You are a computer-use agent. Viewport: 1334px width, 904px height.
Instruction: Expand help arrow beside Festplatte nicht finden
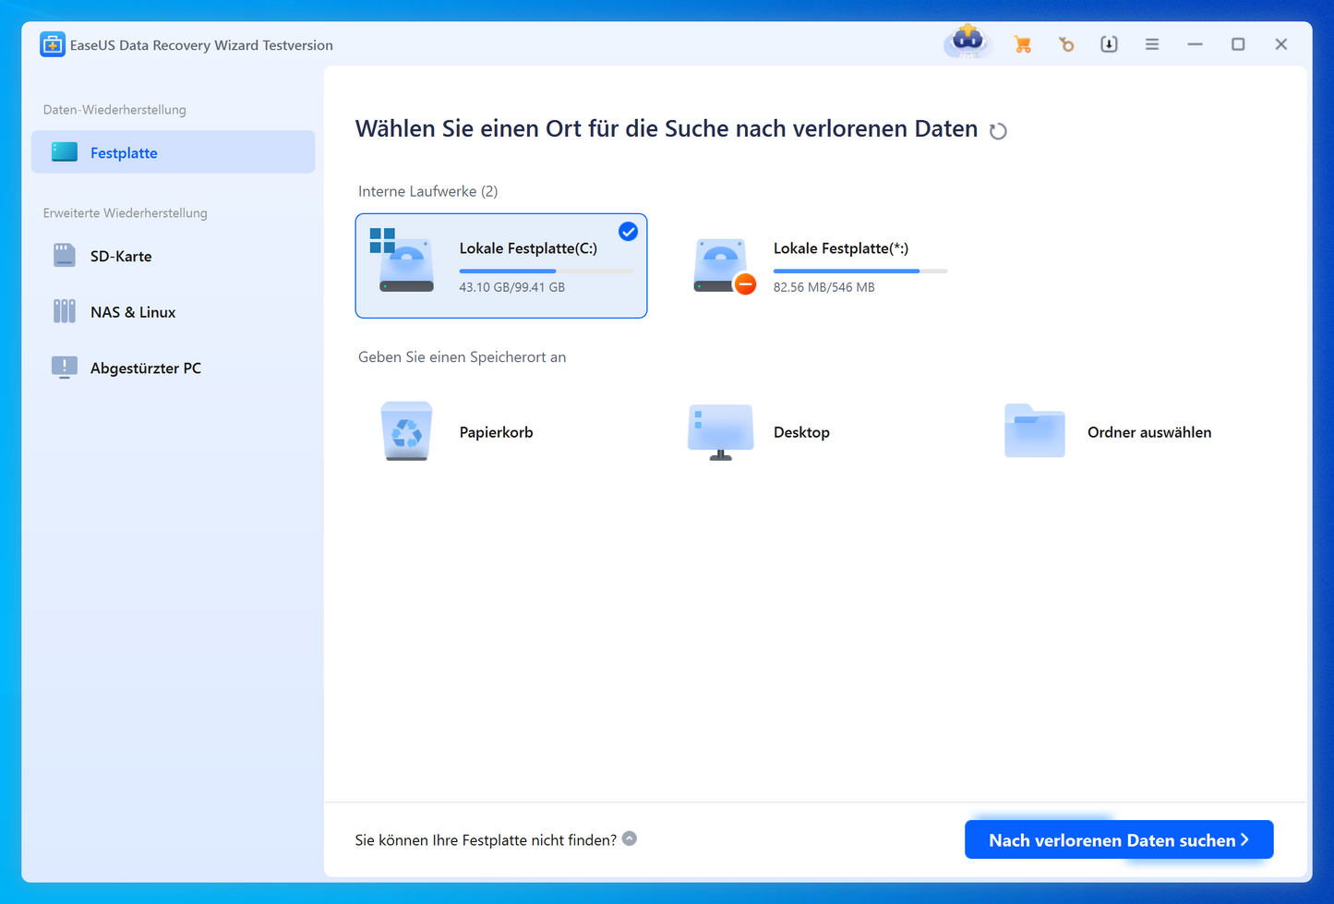[x=630, y=838]
